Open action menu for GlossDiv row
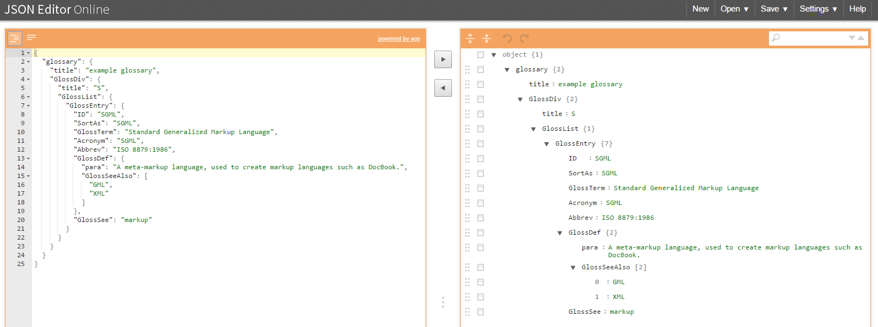This screenshot has width=878, height=327. point(481,99)
